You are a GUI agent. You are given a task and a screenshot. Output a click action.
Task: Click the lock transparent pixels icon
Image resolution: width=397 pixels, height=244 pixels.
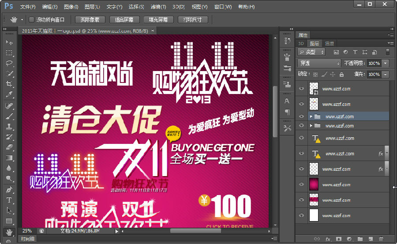click(315, 74)
